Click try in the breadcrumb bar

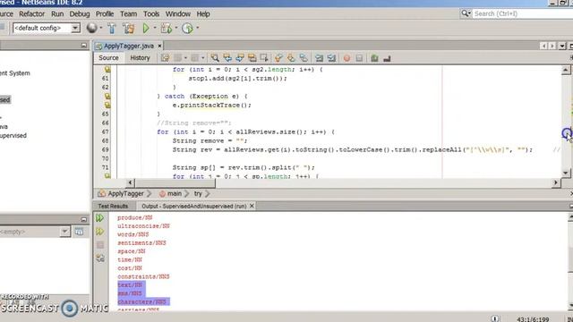tap(198, 193)
